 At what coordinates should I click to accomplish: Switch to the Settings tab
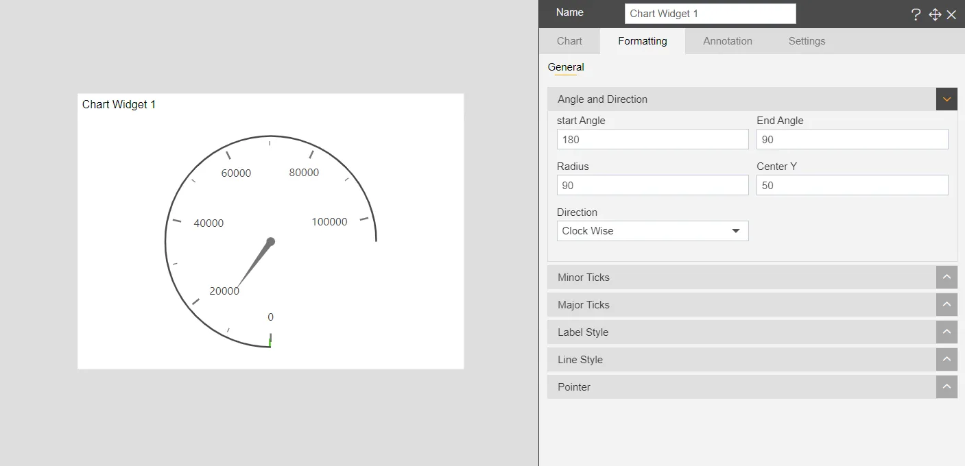coord(806,41)
